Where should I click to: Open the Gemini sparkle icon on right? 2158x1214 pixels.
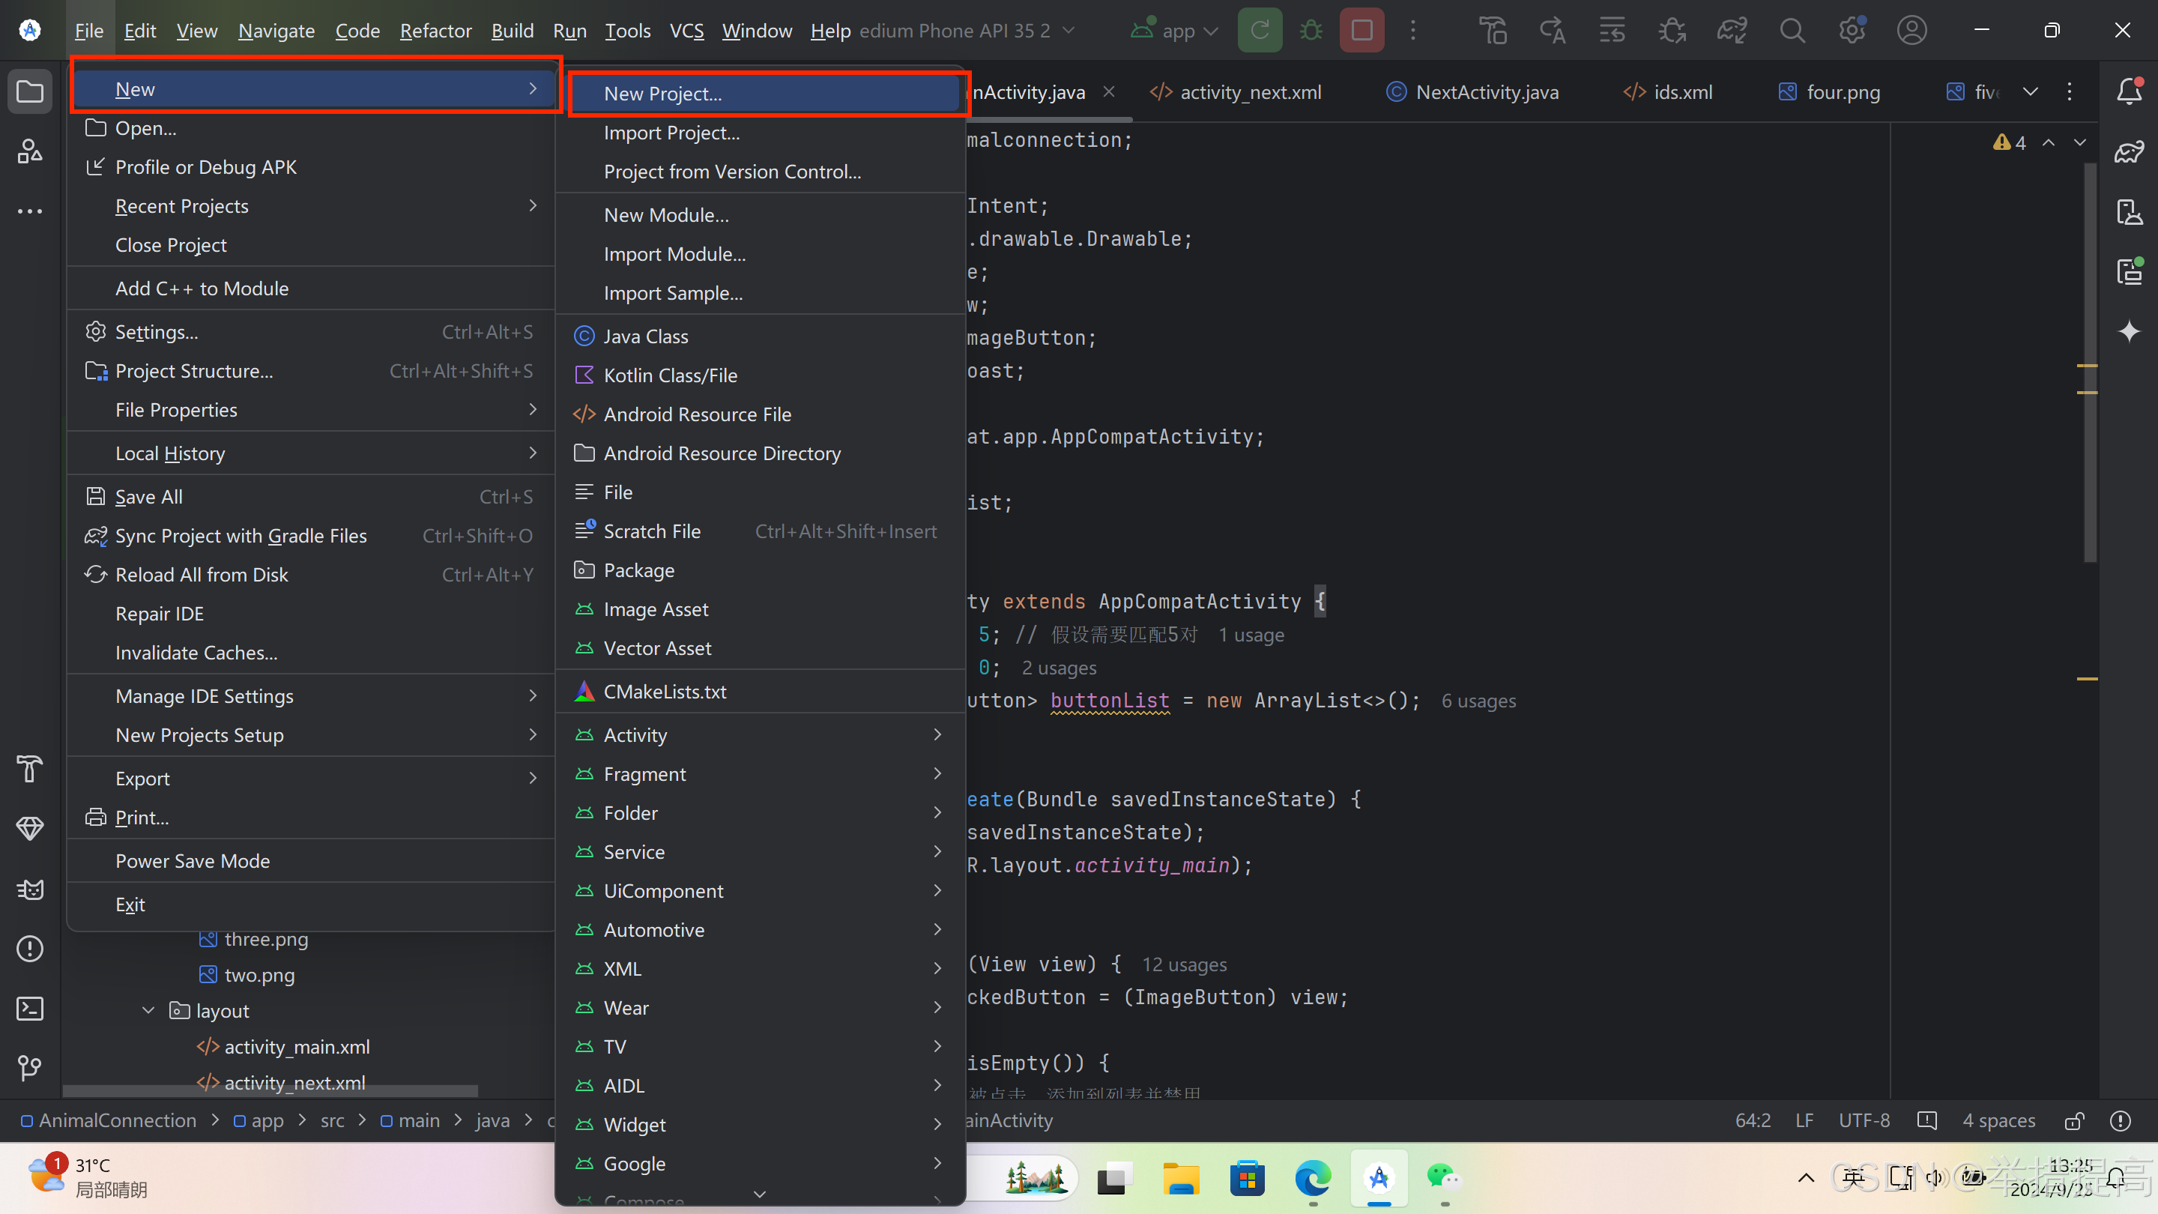click(x=2130, y=332)
